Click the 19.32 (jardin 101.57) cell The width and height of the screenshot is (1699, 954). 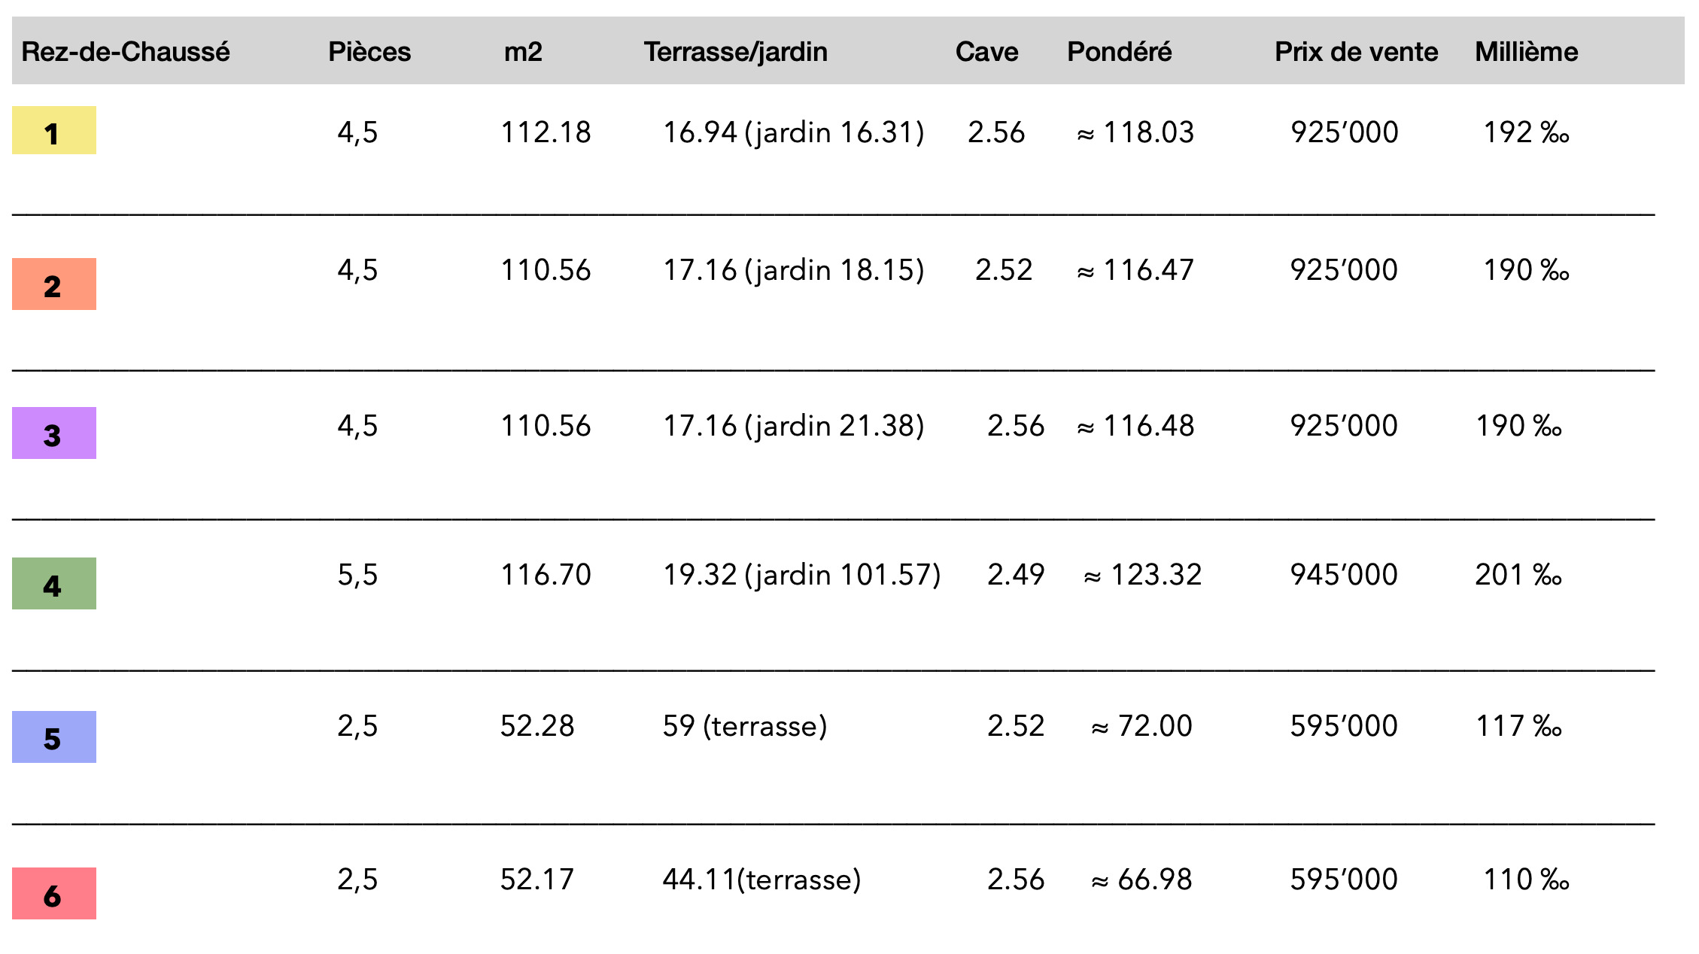pos(801,575)
